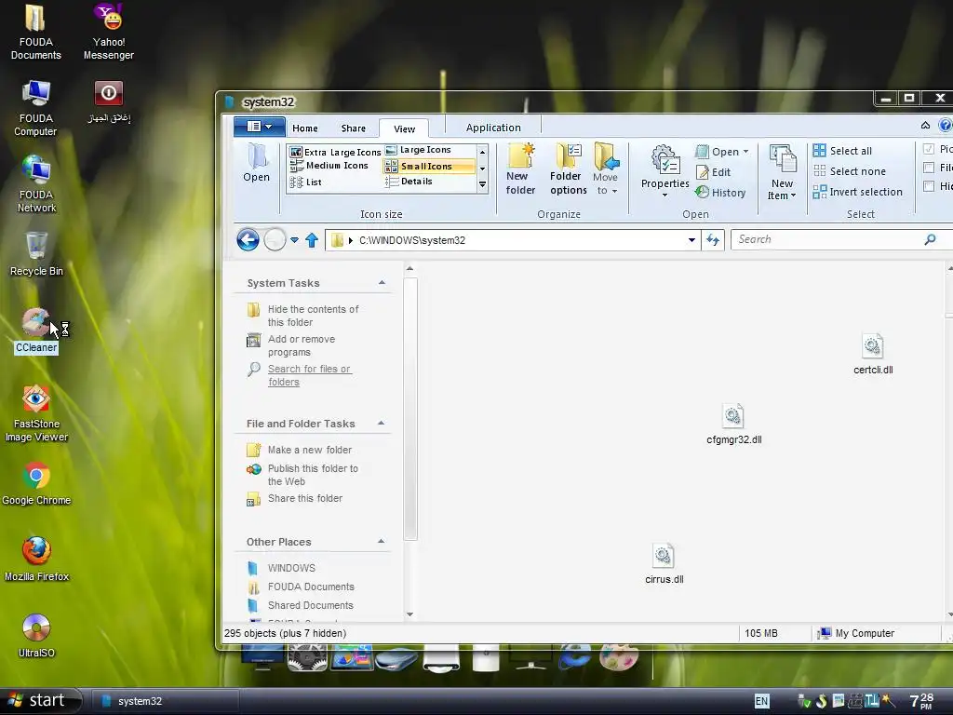Toggle the third ribbon checkbox
The height and width of the screenshot is (715, 953).
(929, 186)
